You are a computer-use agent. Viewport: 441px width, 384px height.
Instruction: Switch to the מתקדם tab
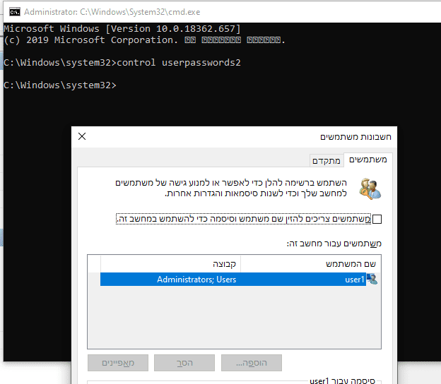coord(327,161)
